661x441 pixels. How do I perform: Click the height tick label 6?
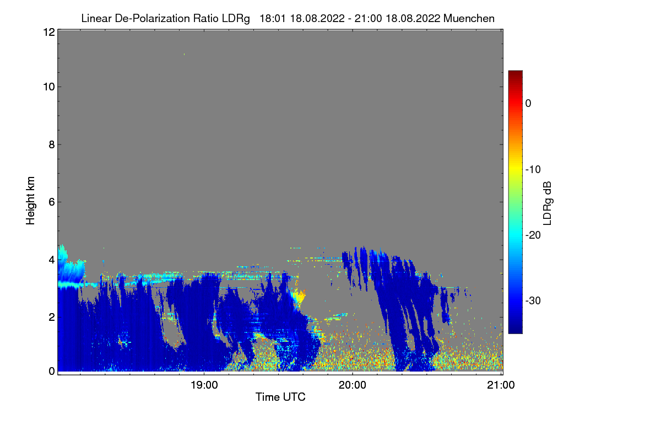[x=51, y=202]
